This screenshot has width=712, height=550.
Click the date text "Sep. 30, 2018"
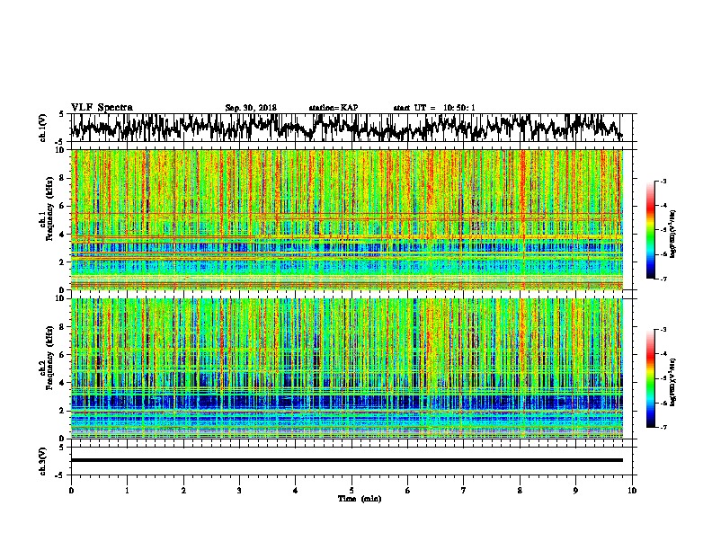251,108
